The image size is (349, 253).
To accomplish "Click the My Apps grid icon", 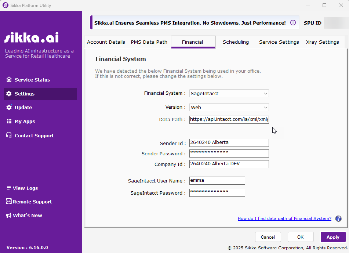I will click(9, 121).
